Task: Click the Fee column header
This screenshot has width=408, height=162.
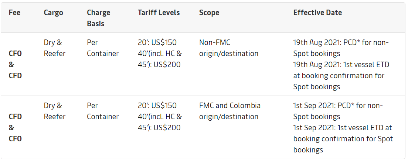Action: coord(14,13)
